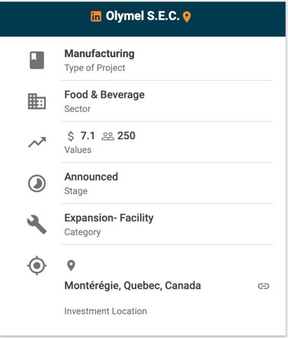Click the 250 jobs value
This screenshot has height=338, width=288.
126,136
